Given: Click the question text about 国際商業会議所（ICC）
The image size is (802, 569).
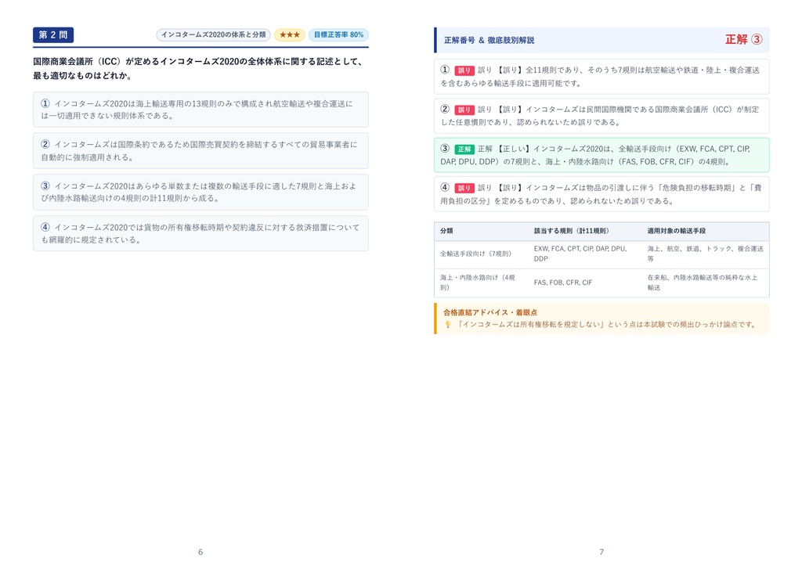Looking at the screenshot, I should (x=200, y=69).
